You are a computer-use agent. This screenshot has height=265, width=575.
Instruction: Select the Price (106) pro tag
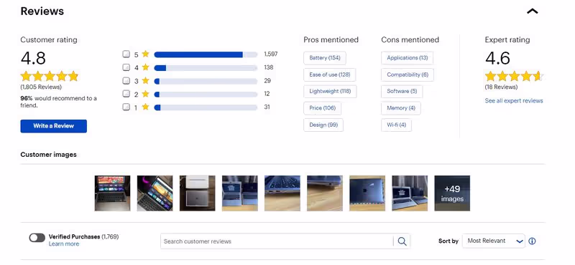(322, 108)
